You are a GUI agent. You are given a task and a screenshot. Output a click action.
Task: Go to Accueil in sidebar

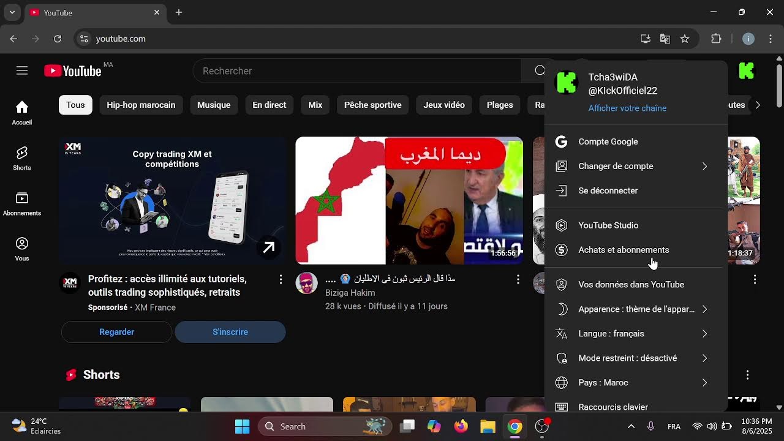pyautogui.click(x=22, y=113)
